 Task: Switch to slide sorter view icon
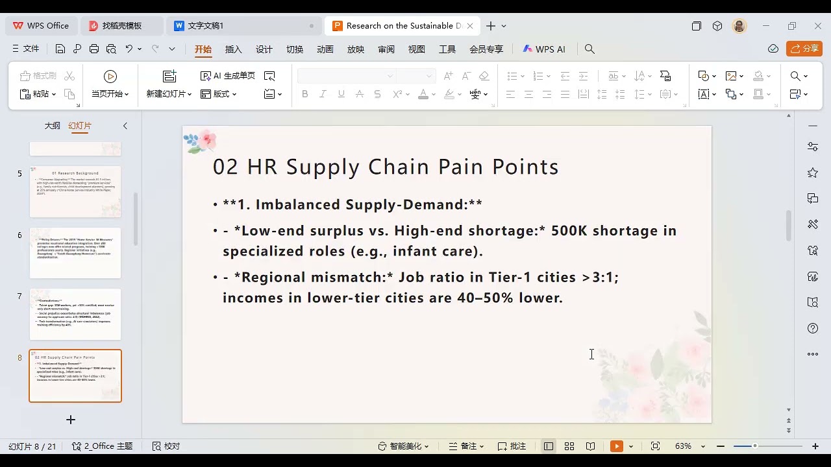click(x=569, y=446)
